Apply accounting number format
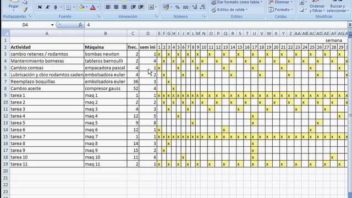The width and height of the screenshot is (352, 198). (x=166, y=7)
